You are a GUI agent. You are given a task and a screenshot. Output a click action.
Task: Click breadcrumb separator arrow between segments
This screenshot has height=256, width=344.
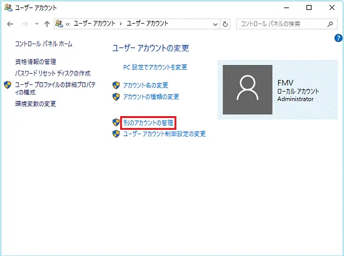click(121, 24)
